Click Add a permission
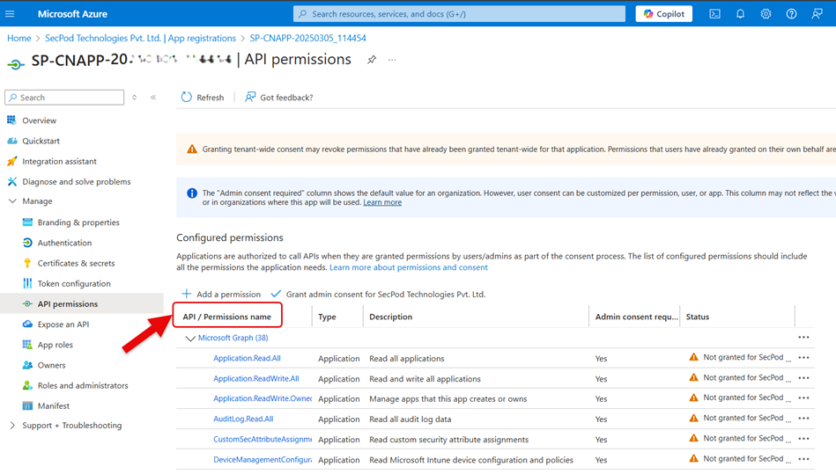 coord(221,295)
